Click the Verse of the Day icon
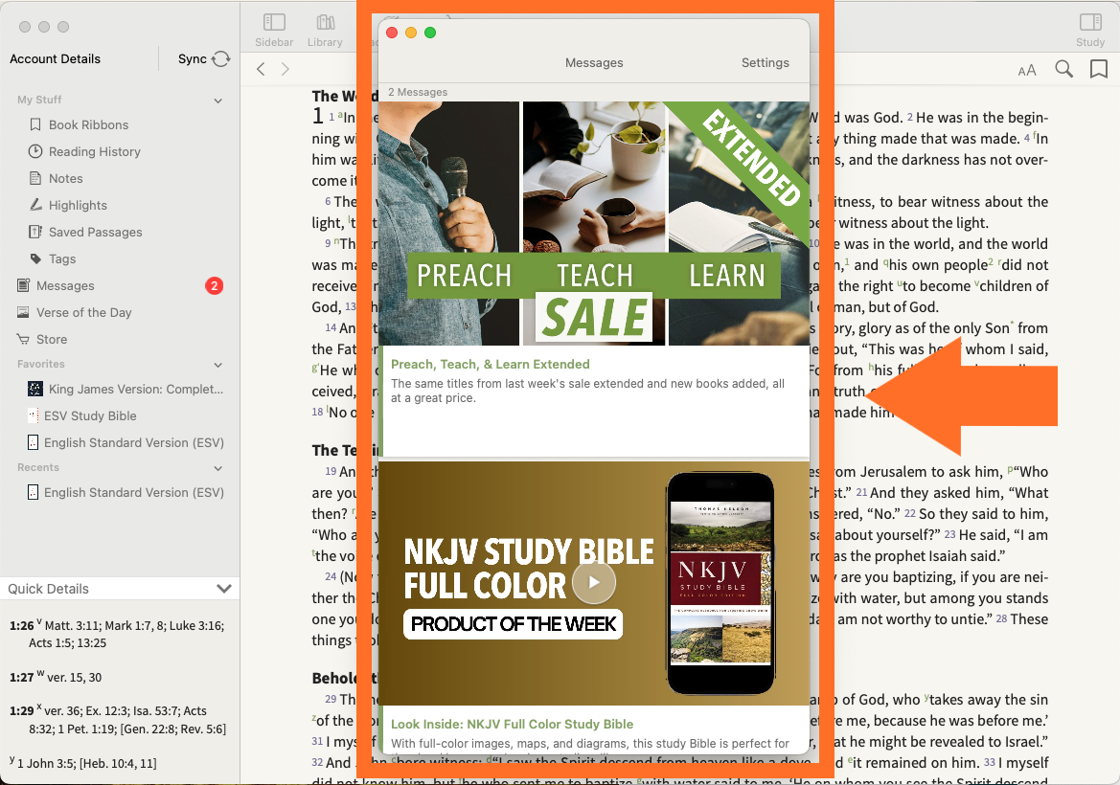The height and width of the screenshot is (785, 1120). pyautogui.click(x=23, y=313)
